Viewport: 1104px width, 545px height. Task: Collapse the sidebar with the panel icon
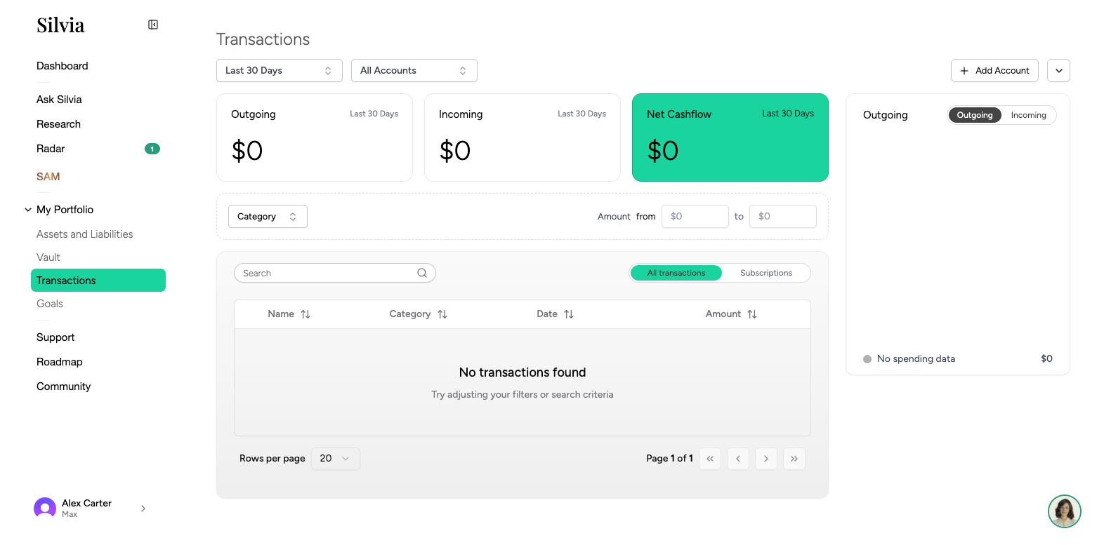pyautogui.click(x=153, y=25)
